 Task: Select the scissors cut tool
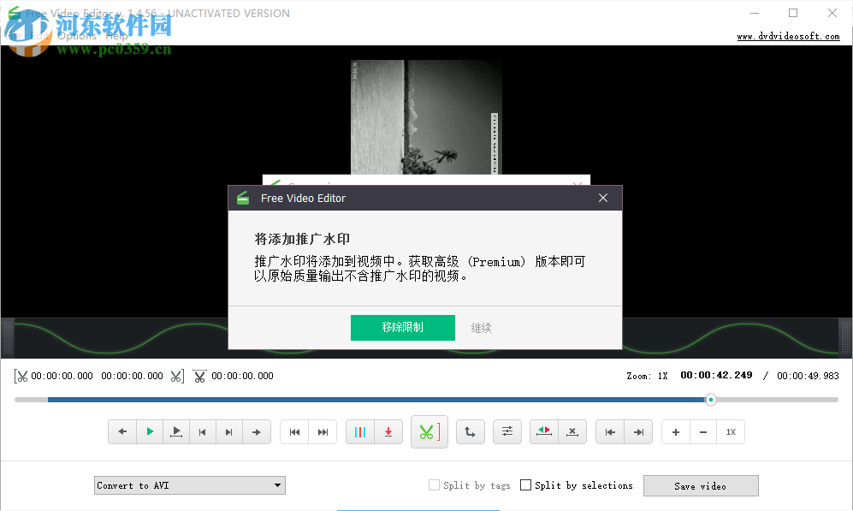point(429,431)
